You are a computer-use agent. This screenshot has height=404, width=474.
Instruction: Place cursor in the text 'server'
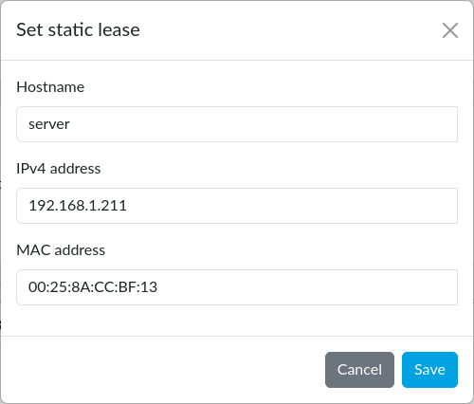49,124
